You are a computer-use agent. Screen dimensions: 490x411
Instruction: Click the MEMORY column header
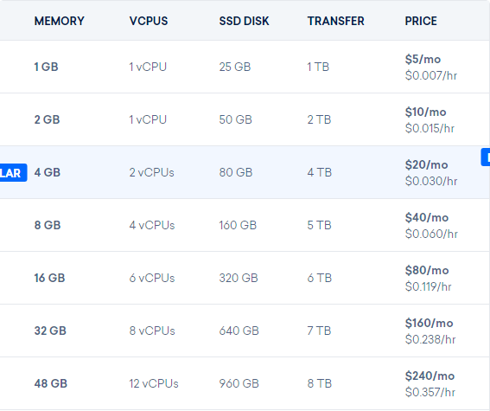pos(59,22)
